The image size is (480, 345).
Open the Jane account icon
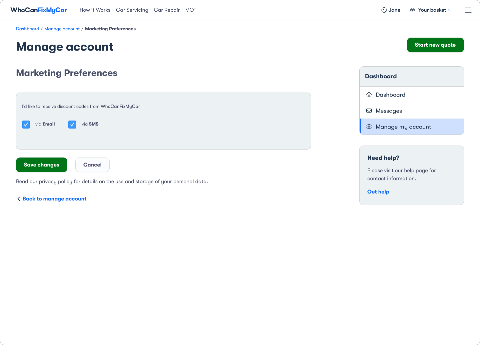pos(384,10)
